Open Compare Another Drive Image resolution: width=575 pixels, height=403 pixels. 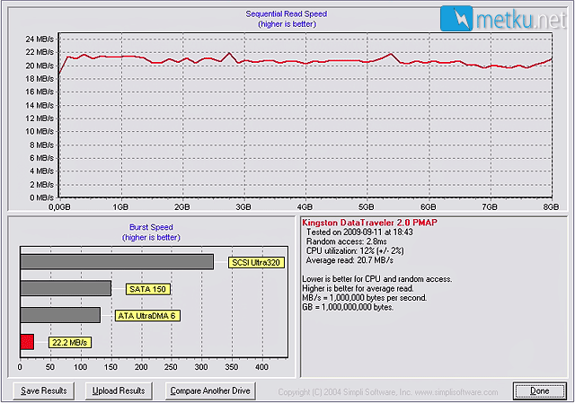[x=210, y=391]
